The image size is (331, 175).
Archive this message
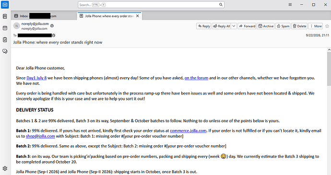point(266,26)
